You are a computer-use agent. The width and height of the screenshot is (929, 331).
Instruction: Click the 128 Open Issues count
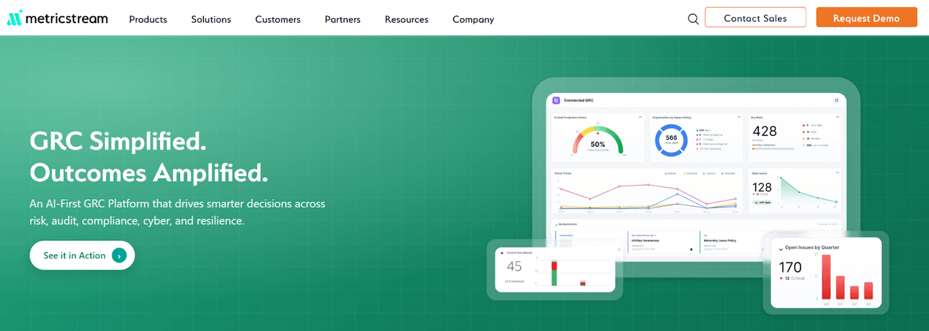(762, 187)
